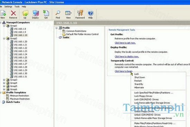Select Default File Folder Access Control
Screen dimensions: 190x127
click(82, 34)
